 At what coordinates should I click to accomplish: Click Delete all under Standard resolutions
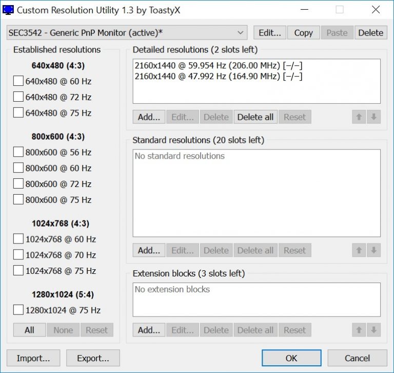coord(255,250)
